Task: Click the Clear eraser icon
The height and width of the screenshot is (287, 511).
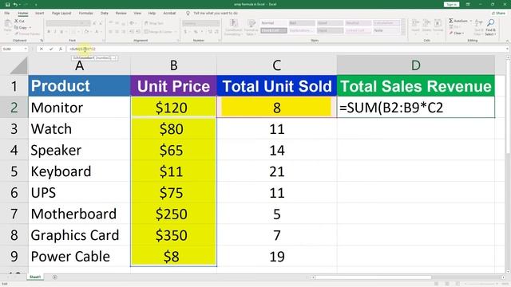Action: tap(451, 33)
